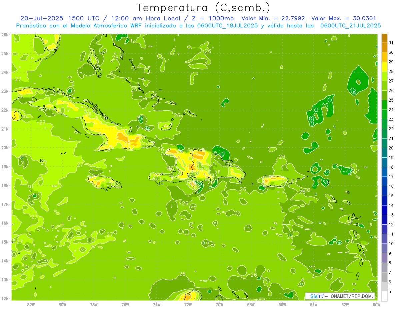Click the '14N' latitude axis label
This screenshot has width=400, height=309.
(x=5, y=261)
